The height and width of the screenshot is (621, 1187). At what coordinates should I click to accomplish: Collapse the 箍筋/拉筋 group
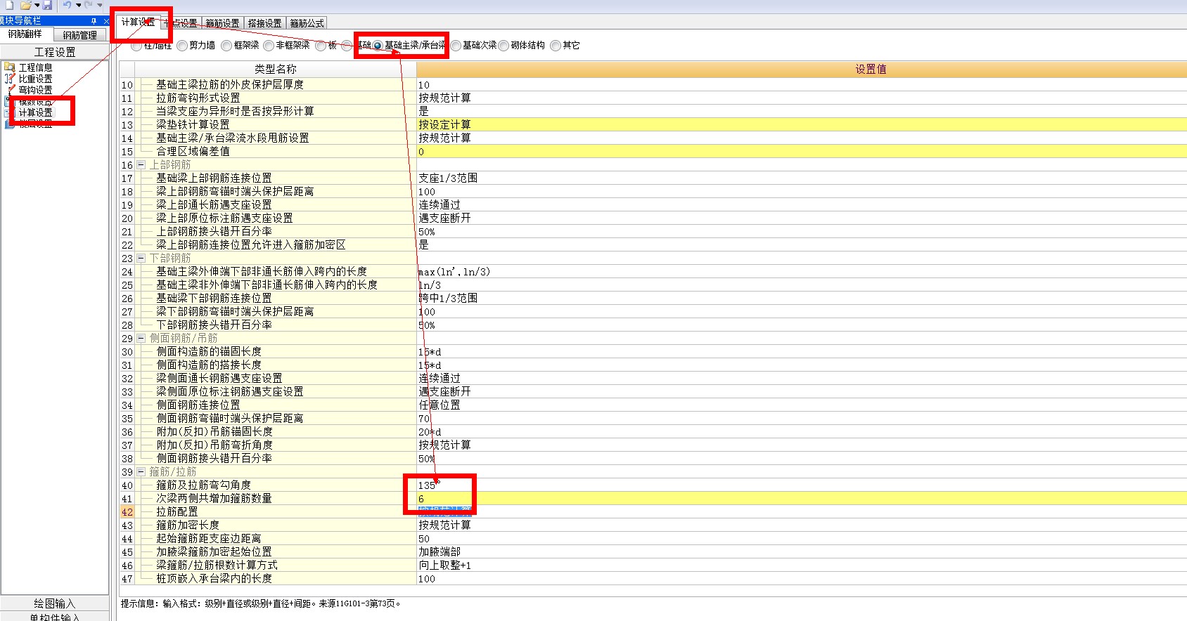click(141, 472)
